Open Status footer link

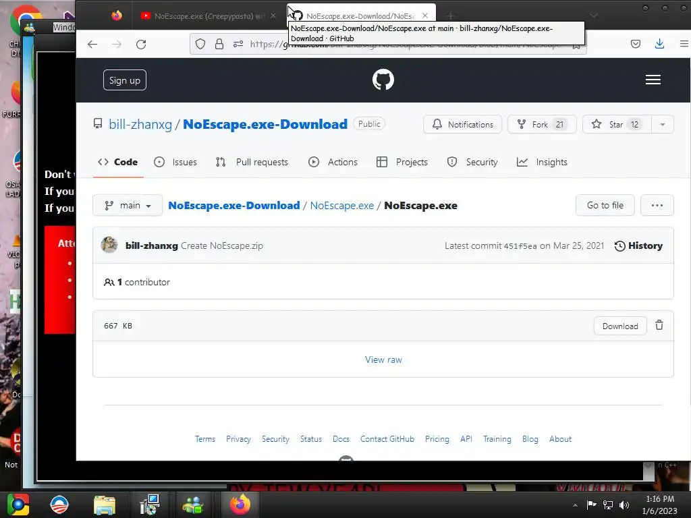[x=311, y=438]
